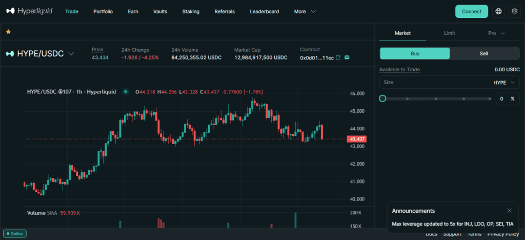Open the Leaderboard page

click(x=265, y=11)
